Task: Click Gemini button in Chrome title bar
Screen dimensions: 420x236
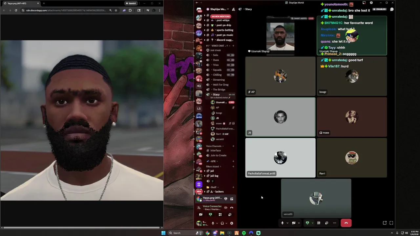Action: tap(131, 3)
